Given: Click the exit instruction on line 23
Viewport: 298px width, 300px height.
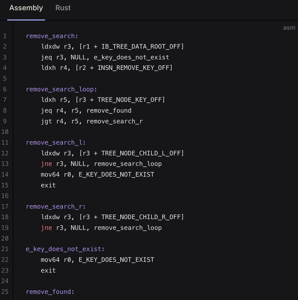Looking at the screenshot, I should tap(48, 271).
